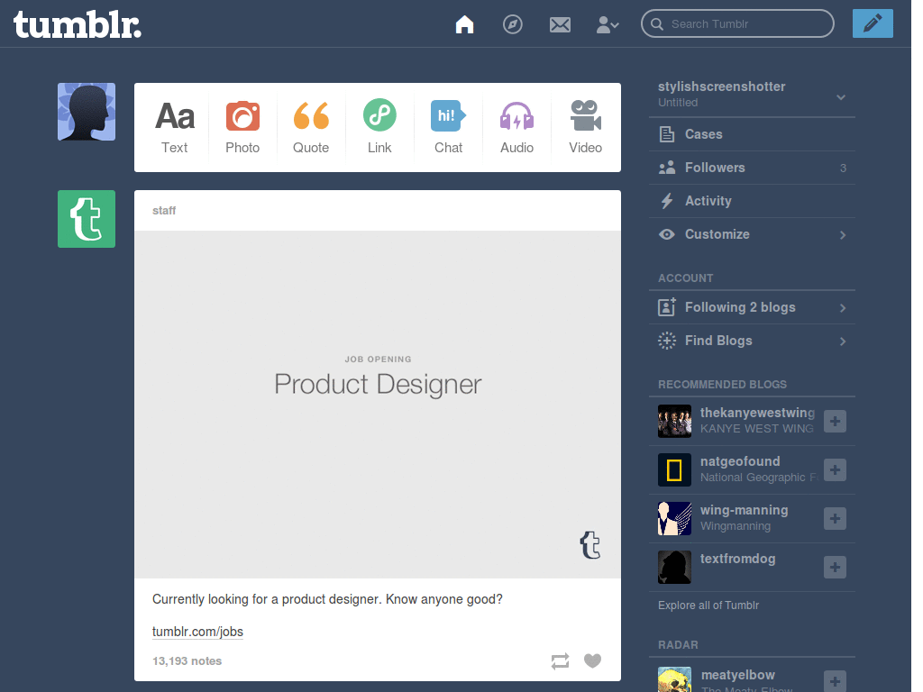Reblog the staff post

560,660
